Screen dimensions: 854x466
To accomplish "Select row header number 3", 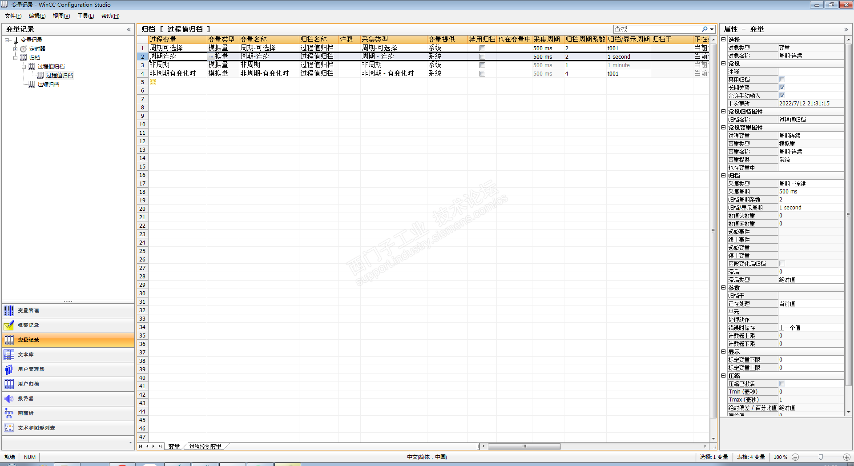I will [x=142, y=65].
